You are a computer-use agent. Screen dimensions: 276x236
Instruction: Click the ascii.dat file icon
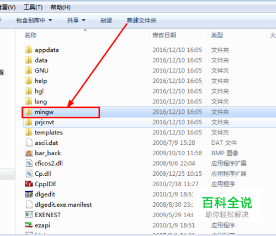(29, 143)
